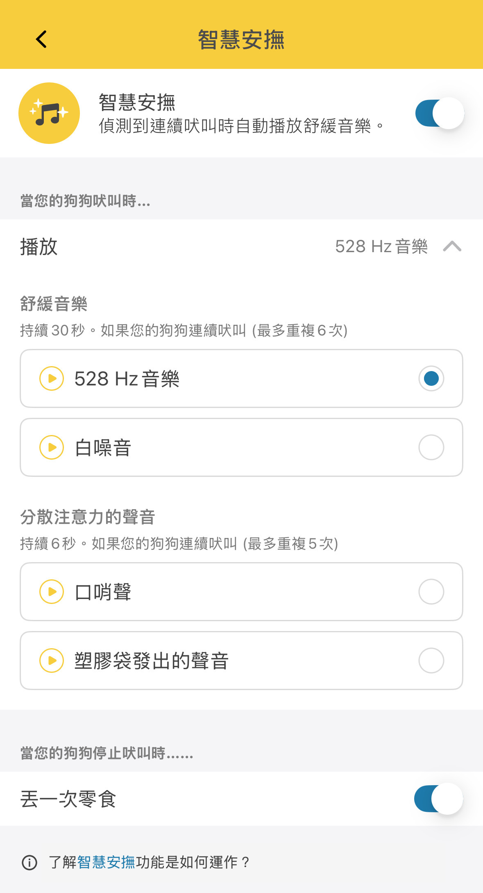The height and width of the screenshot is (893, 483).
Task: Collapse the 播放 section chevron
Action: [x=452, y=246]
